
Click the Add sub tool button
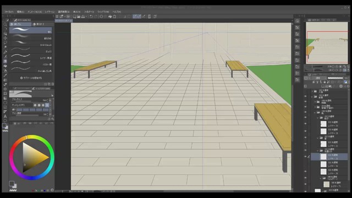pos(31,78)
